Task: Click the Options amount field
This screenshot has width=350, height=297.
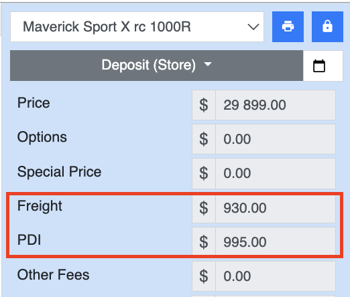Action: [x=276, y=139]
